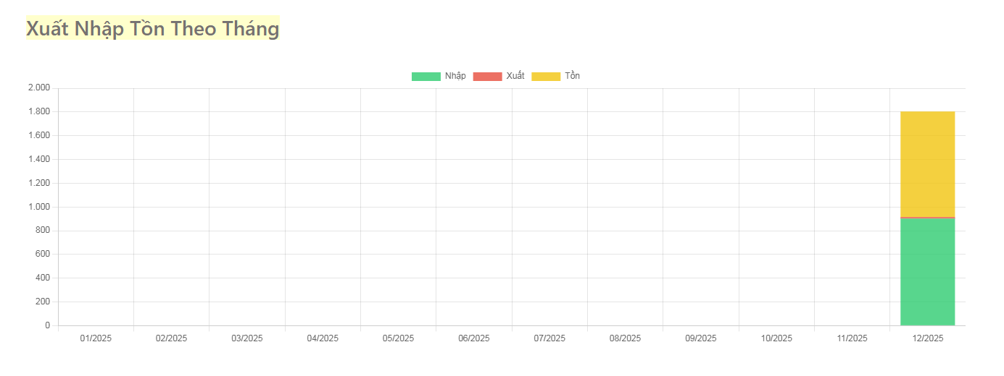Click the 03/2025 month axis label
Viewport: 1004px width, 376px height.
[247, 338]
